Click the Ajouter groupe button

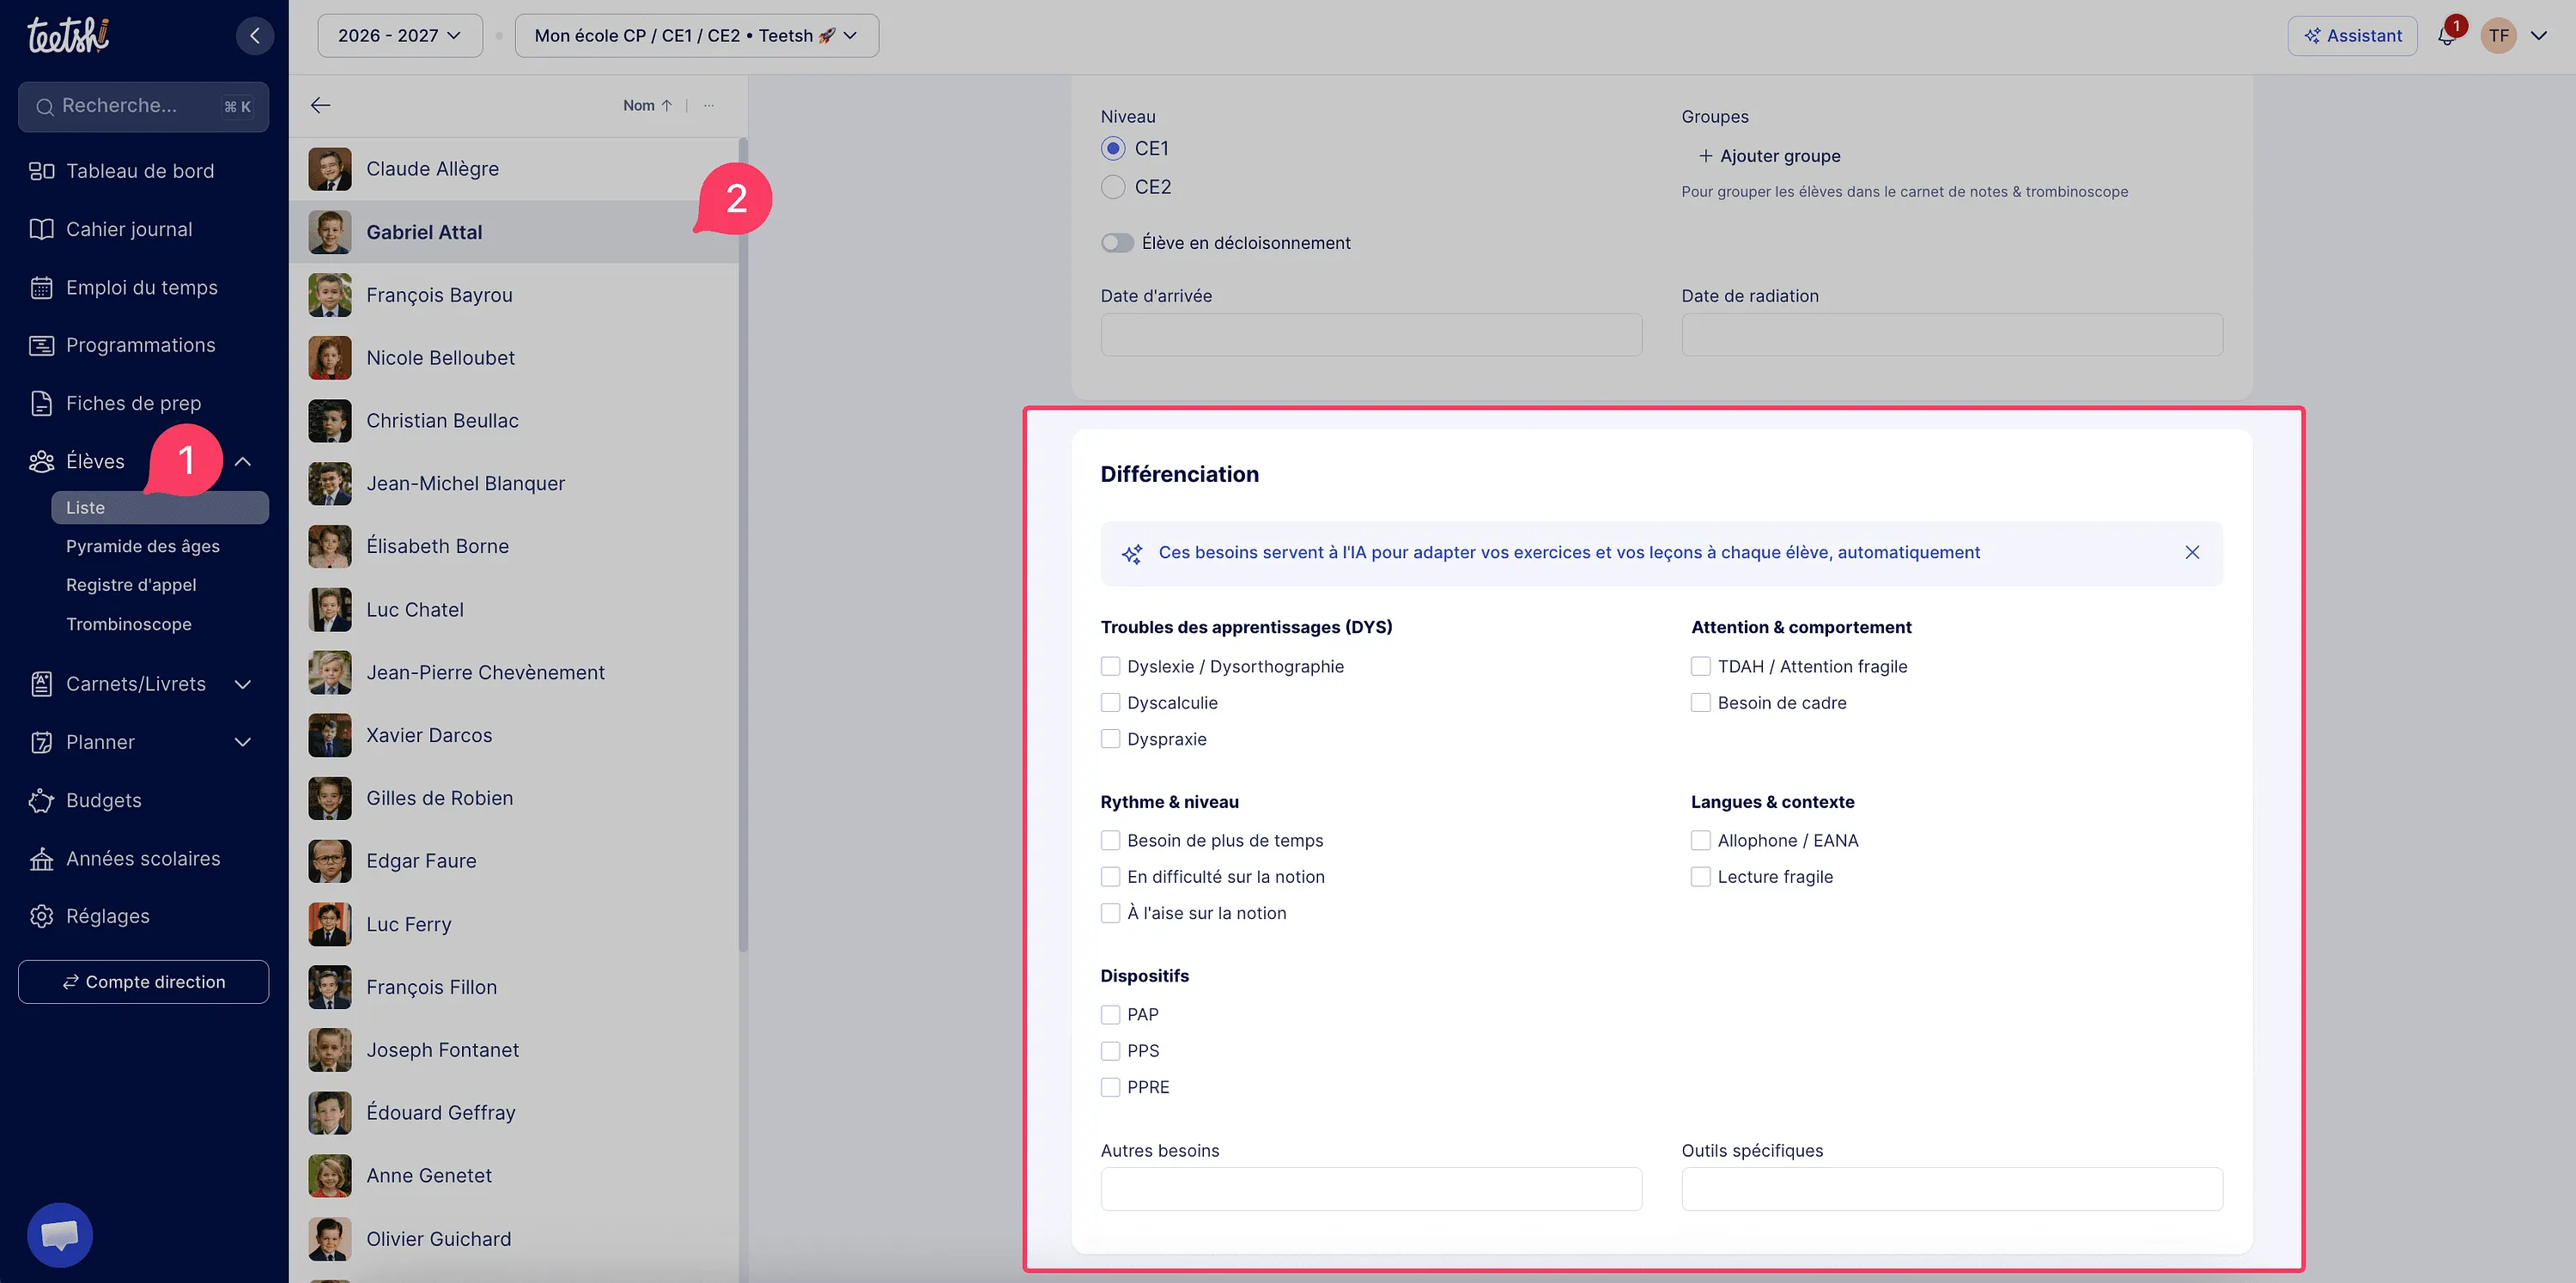coord(1769,156)
